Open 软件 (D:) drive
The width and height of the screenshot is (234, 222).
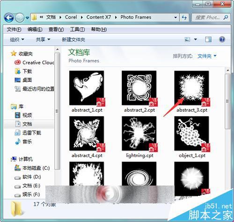pyautogui.click(x=28, y=177)
